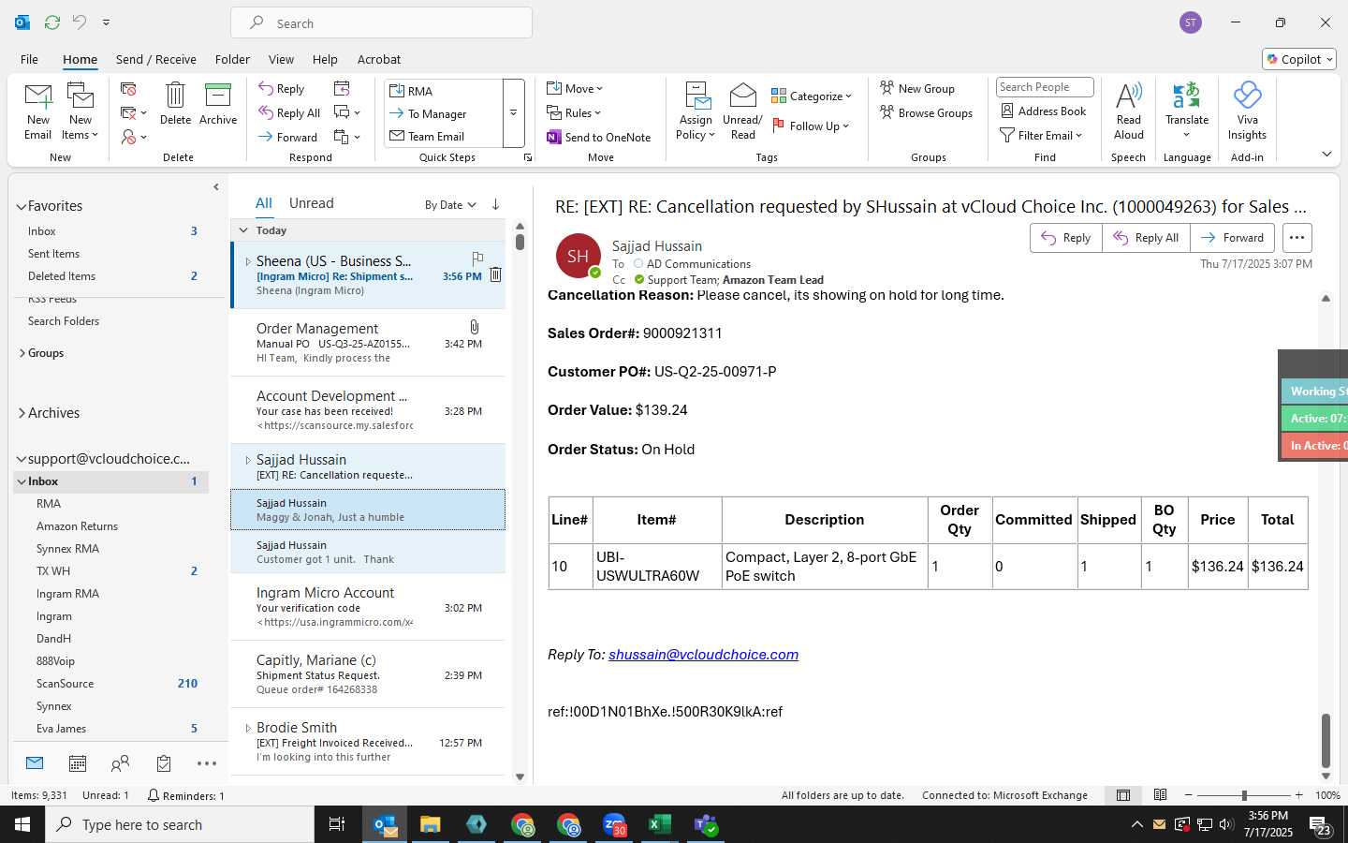The width and height of the screenshot is (1348, 843).
Task: Click Forward in the reading pane
Action: coord(1233,238)
